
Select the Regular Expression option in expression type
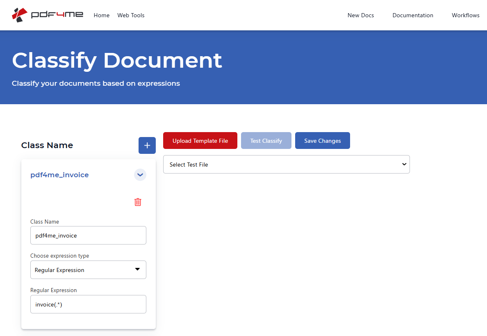pos(88,270)
